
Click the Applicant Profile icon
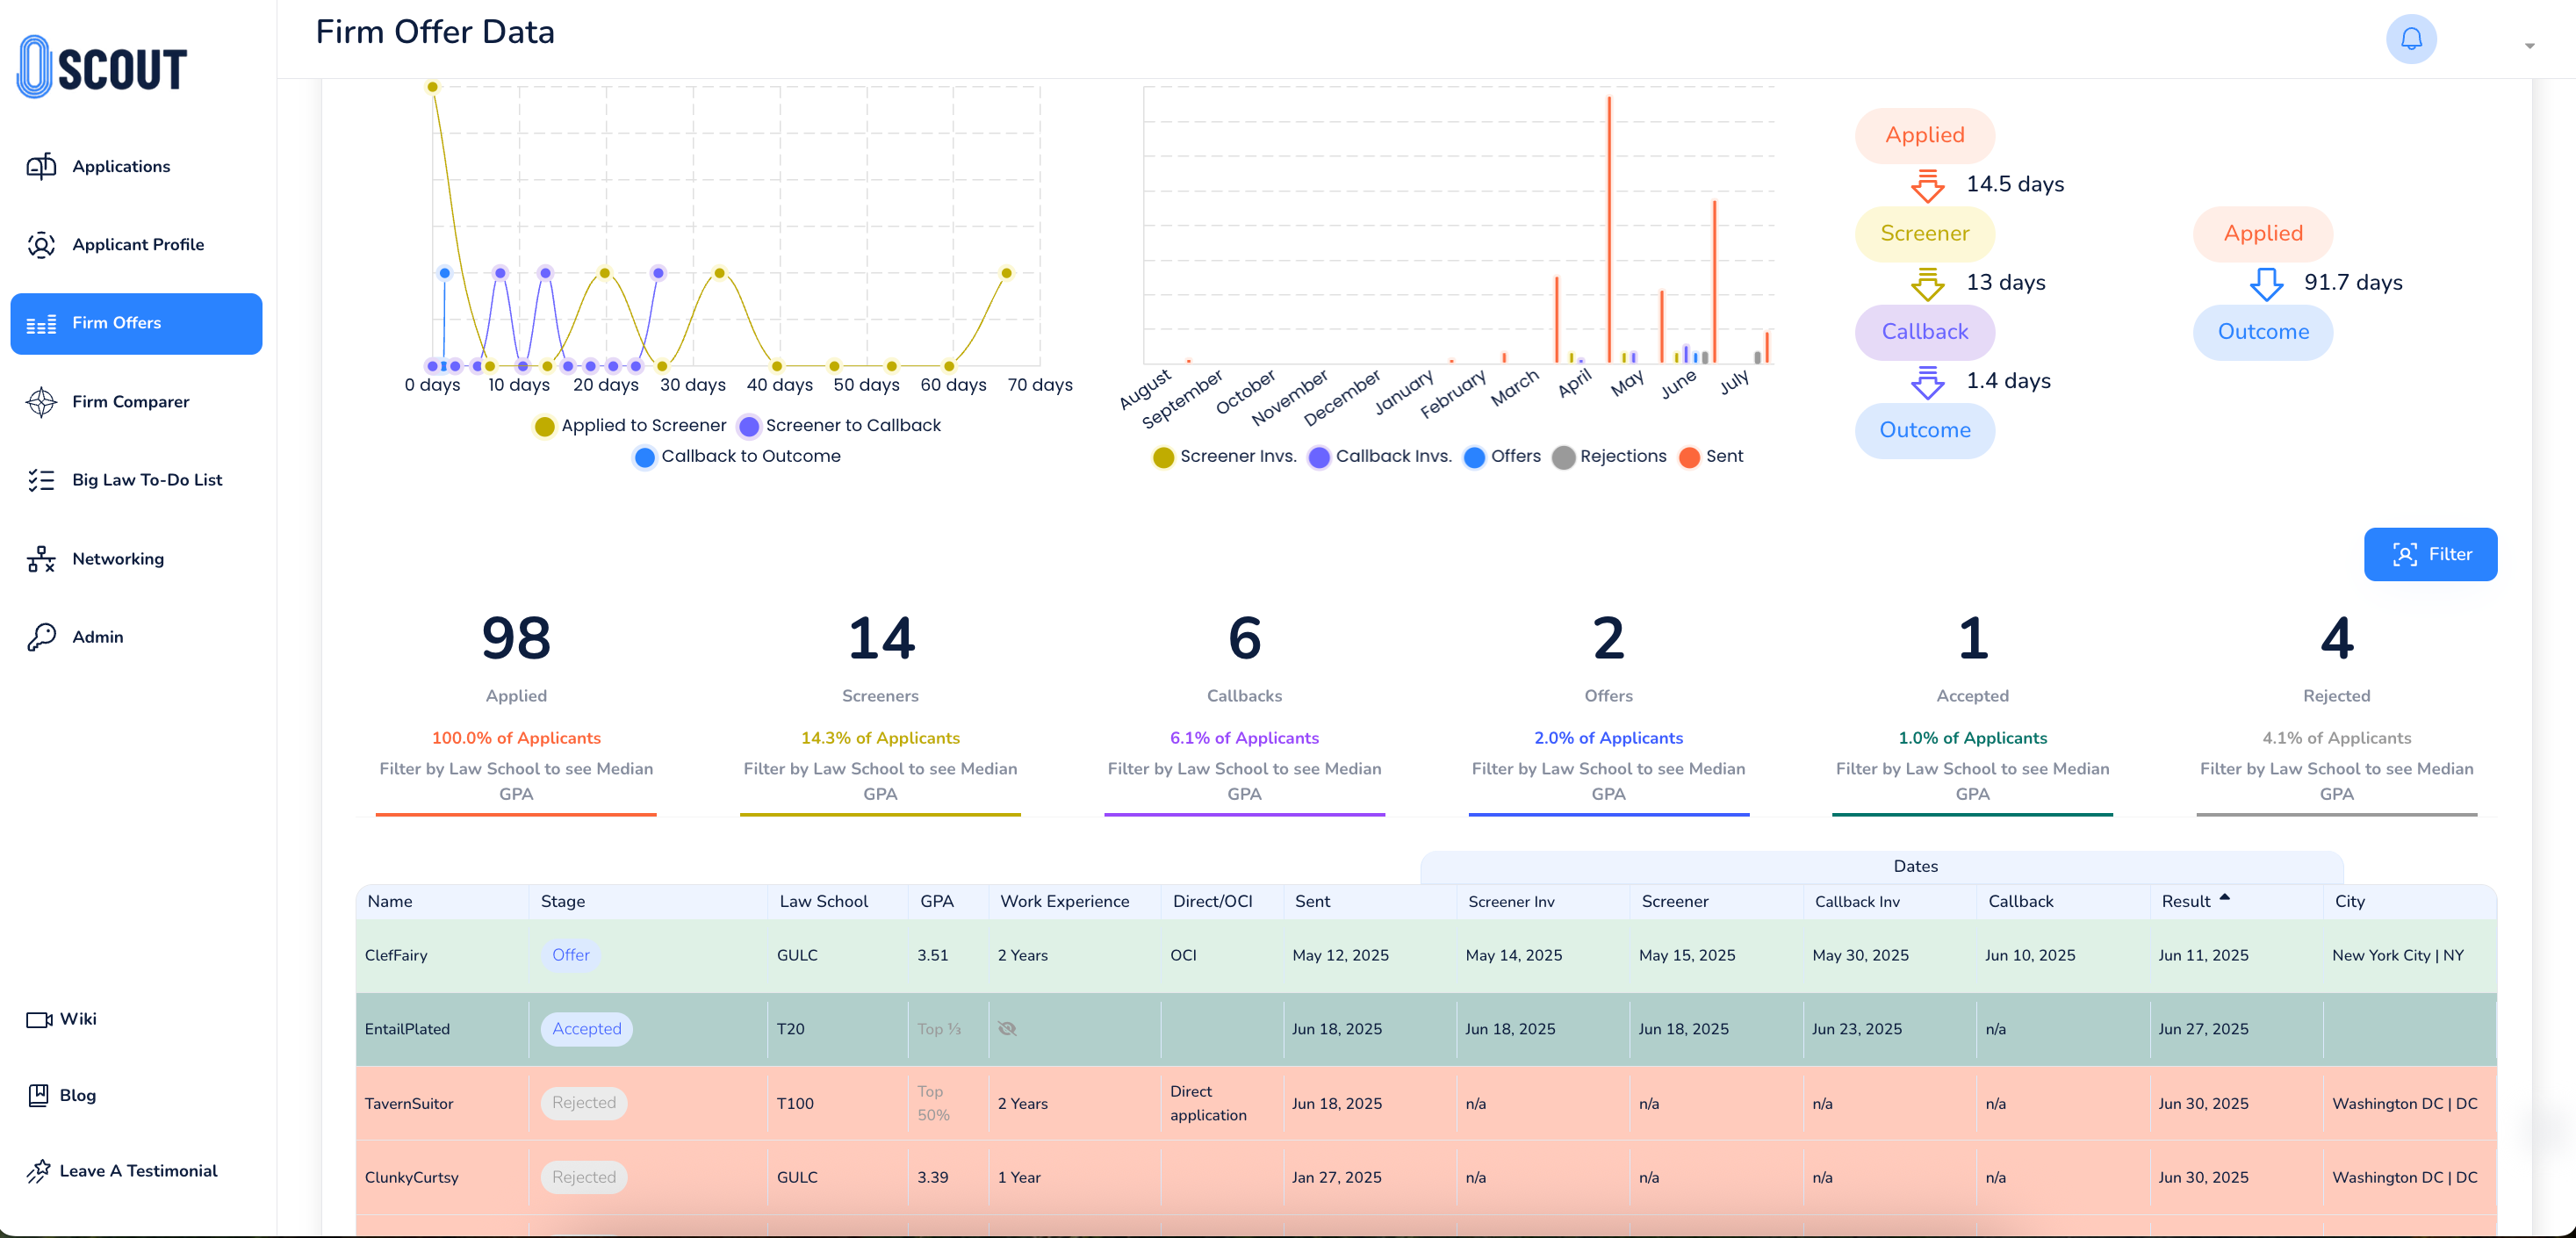point(41,245)
